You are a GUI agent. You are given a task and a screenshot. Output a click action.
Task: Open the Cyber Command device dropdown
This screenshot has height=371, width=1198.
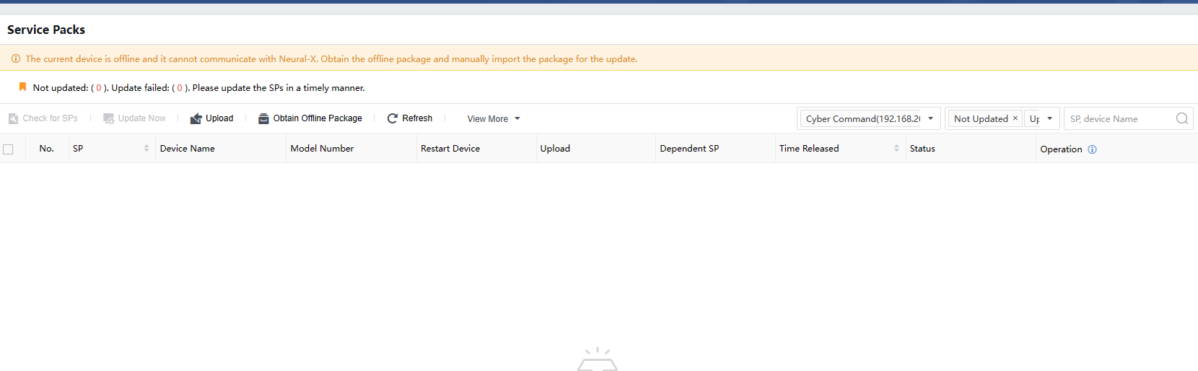pos(869,119)
